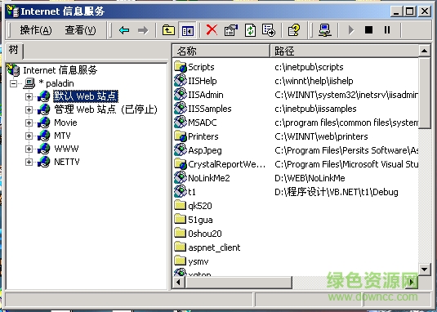Select the 树 tab
The width and height of the screenshot is (437, 312).
(14, 51)
